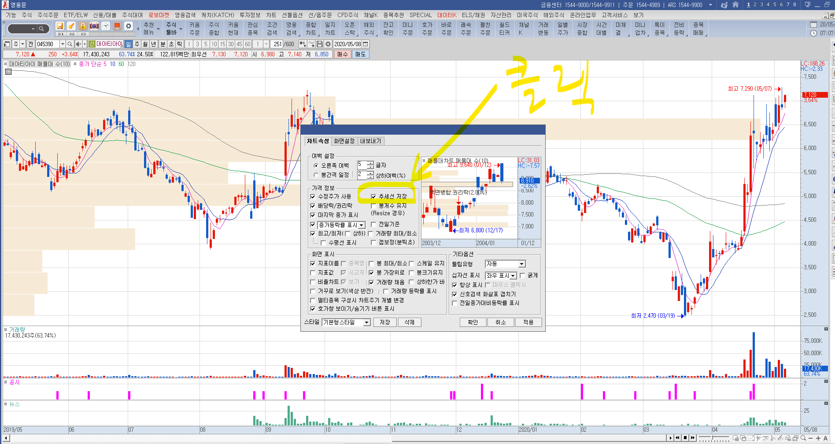
Task: Toggle the 전일기준 checkbox
Action: 373,224
